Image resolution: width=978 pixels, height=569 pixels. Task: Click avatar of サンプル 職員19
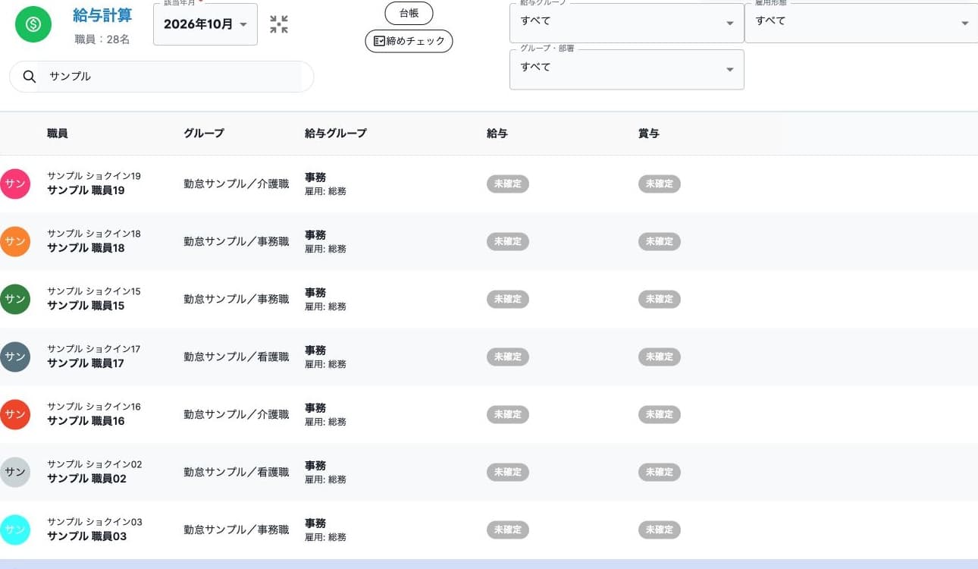coord(15,184)
